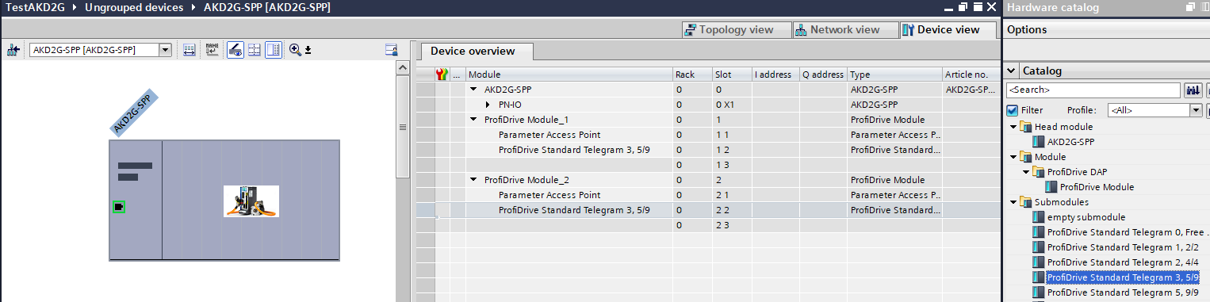Image resolution: width=1210 pixels, height=302 pixels.
Task: Click the Article no. column header
Action: (971, 75)
